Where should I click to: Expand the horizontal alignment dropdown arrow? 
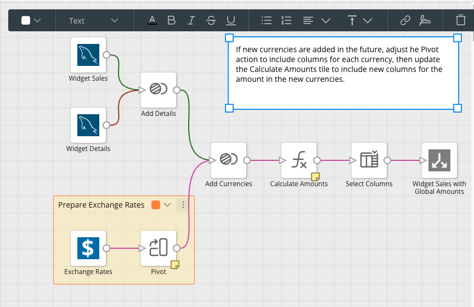click(325, 20)
